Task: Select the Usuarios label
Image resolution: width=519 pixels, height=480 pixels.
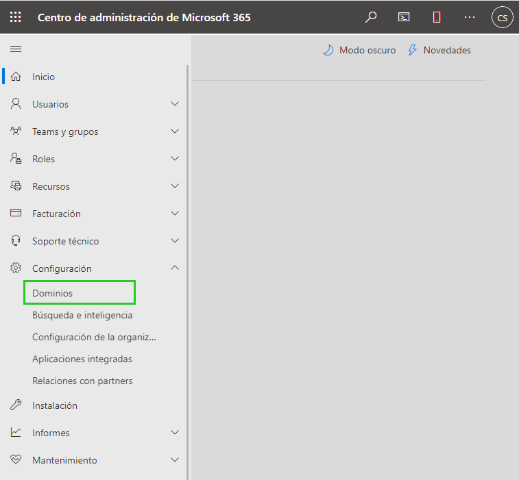Action: click(50, 105)
